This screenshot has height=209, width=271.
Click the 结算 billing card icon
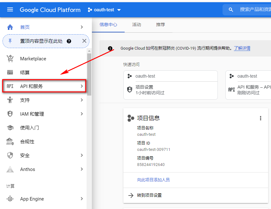[10, 72]
